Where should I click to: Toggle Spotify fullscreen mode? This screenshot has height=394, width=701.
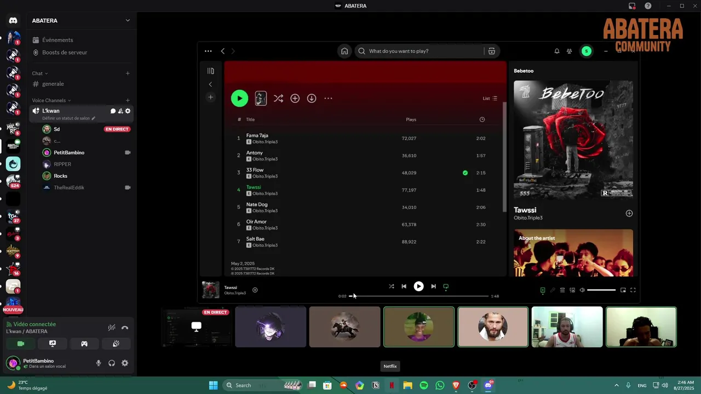[x=633, y=290]
